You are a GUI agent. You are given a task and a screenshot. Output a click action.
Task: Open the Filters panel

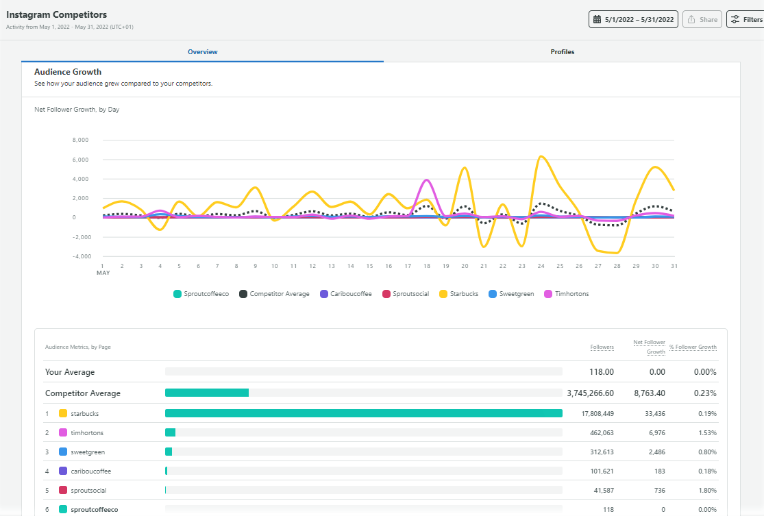(x=745, y=20)
